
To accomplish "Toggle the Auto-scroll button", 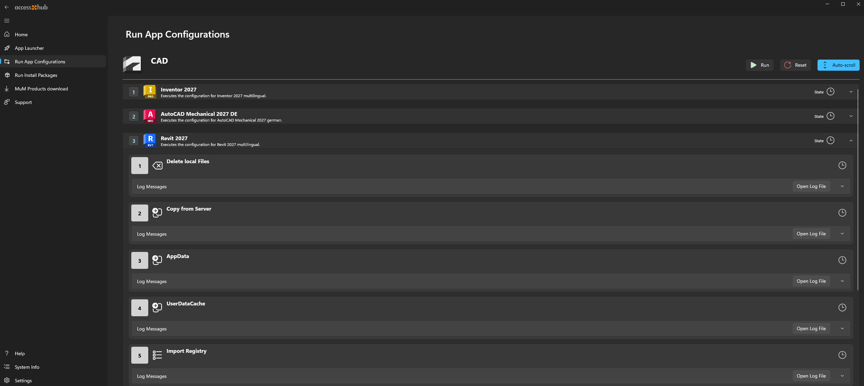I will [x=838, y=65].
